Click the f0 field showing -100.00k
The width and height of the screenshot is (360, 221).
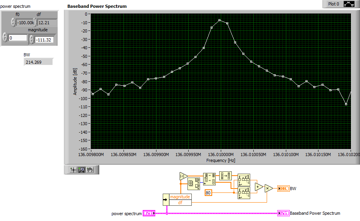coord(26,23)
